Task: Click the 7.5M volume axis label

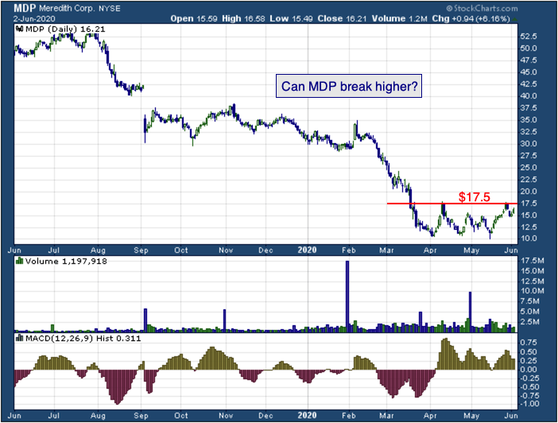Action: (530, 301)
